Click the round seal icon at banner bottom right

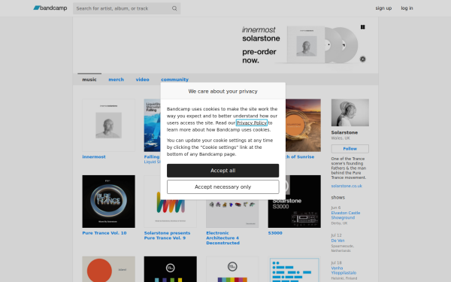363,59
